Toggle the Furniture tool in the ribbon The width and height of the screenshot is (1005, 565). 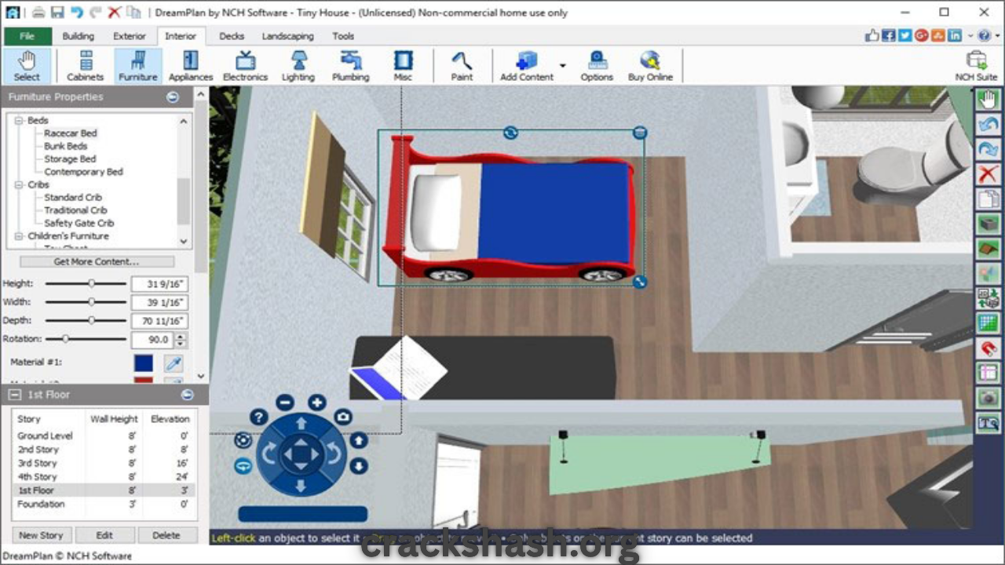tap(138, 66)
